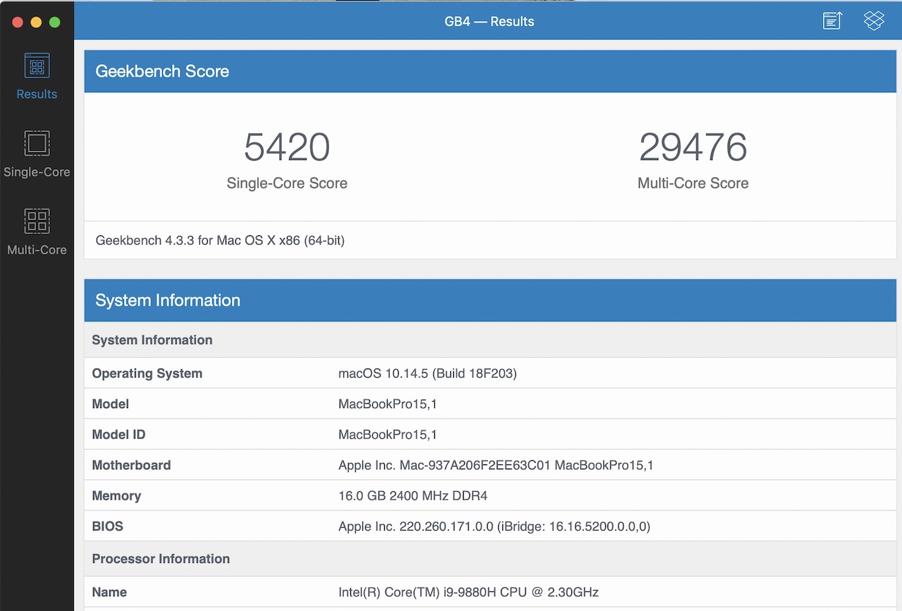Click the processor Name label

[x=109, y=592]
